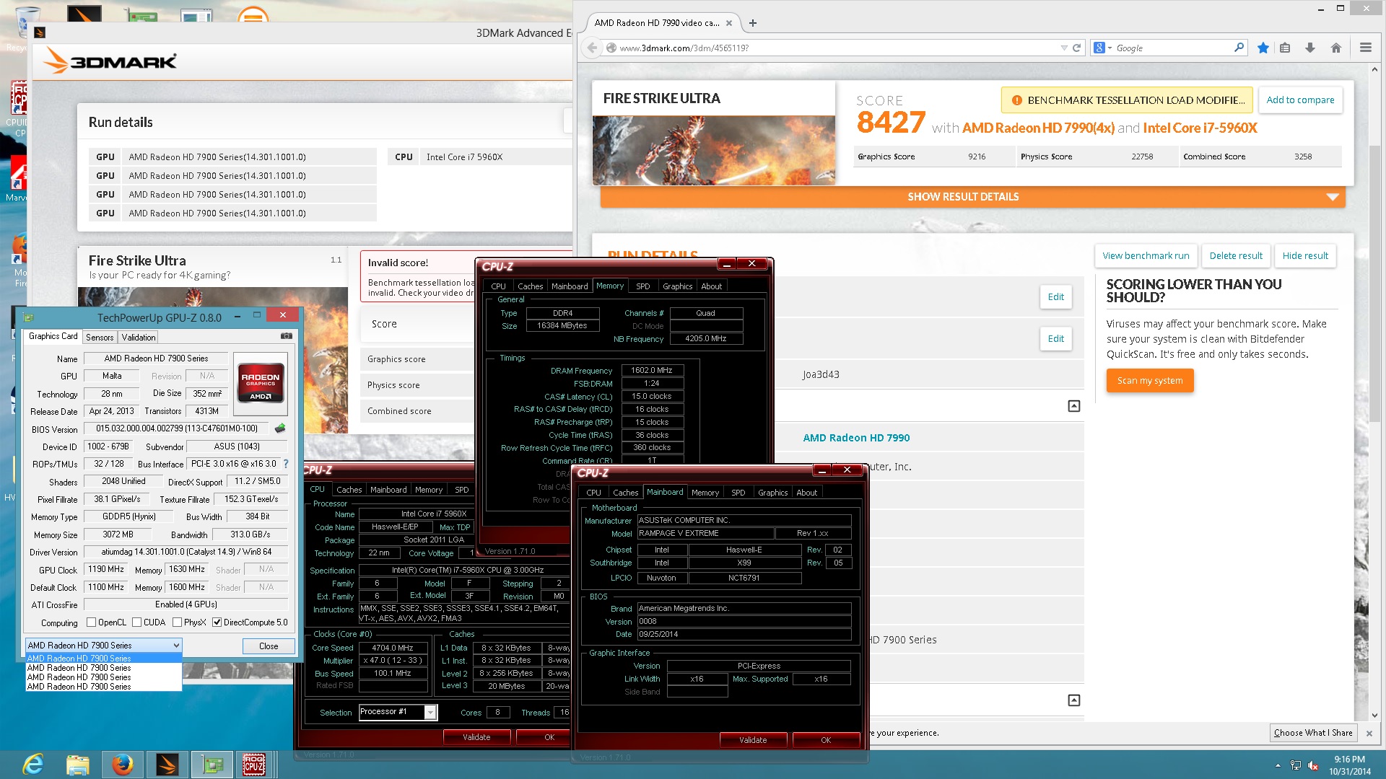This screenshot has width=1386, height=779.
Task: Open Firefox downloads arrow icon
Action: click(x=1309, y=48)
